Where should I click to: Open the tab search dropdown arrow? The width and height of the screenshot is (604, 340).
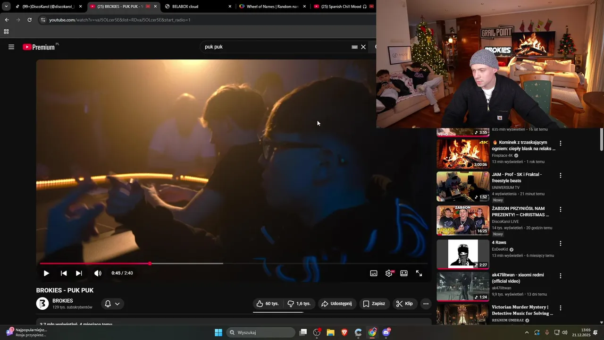click(6, 7)
